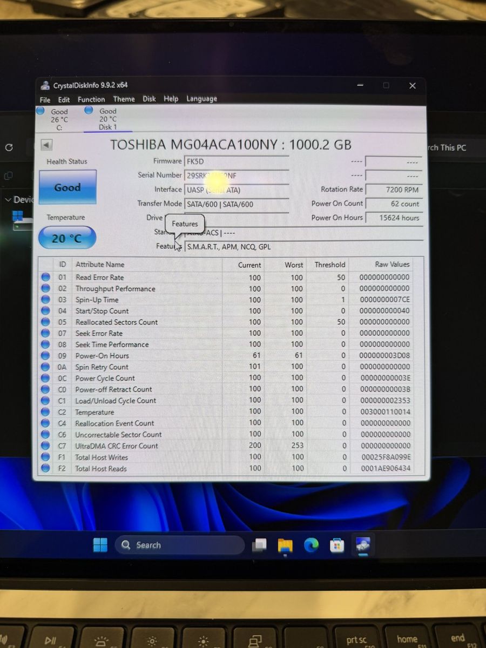Click the refresh button in File Explorer
The width and height of the screenshot is (486, 648).
pyautogui.click(x=9, y=147)
